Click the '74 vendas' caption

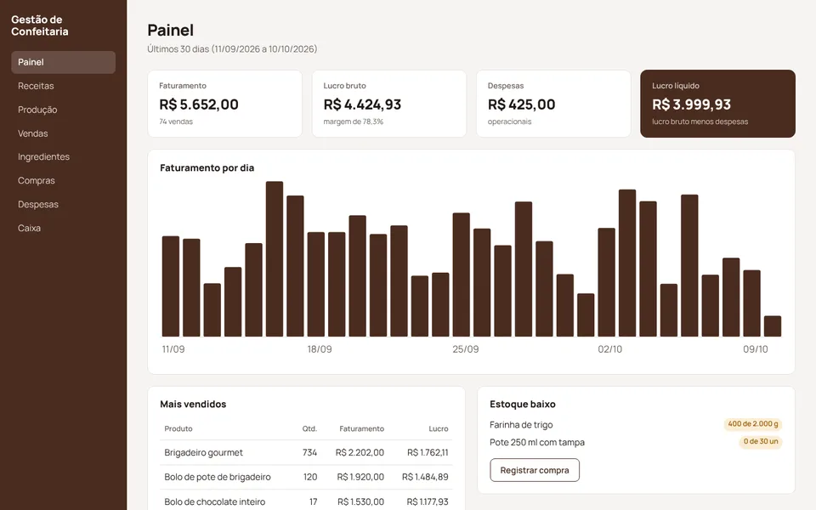[x=176, y=122]
